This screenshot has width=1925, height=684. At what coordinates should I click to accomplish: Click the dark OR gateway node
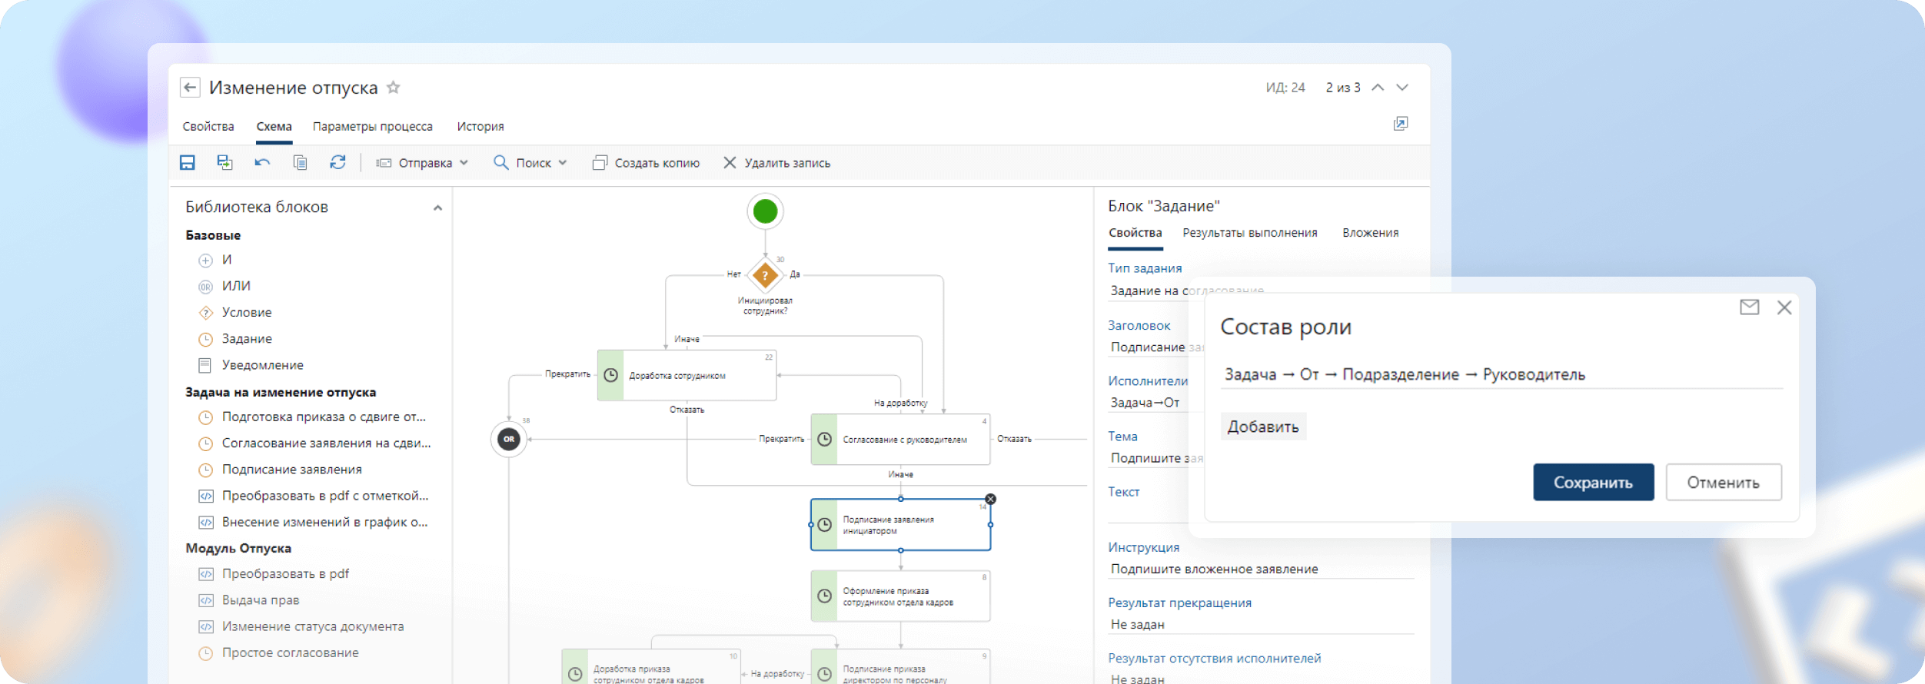coord(509,439)
